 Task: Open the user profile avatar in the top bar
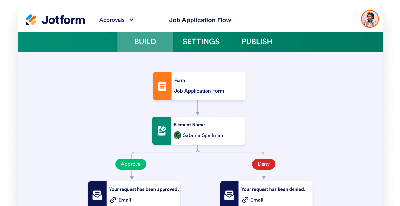pos(370,19)
